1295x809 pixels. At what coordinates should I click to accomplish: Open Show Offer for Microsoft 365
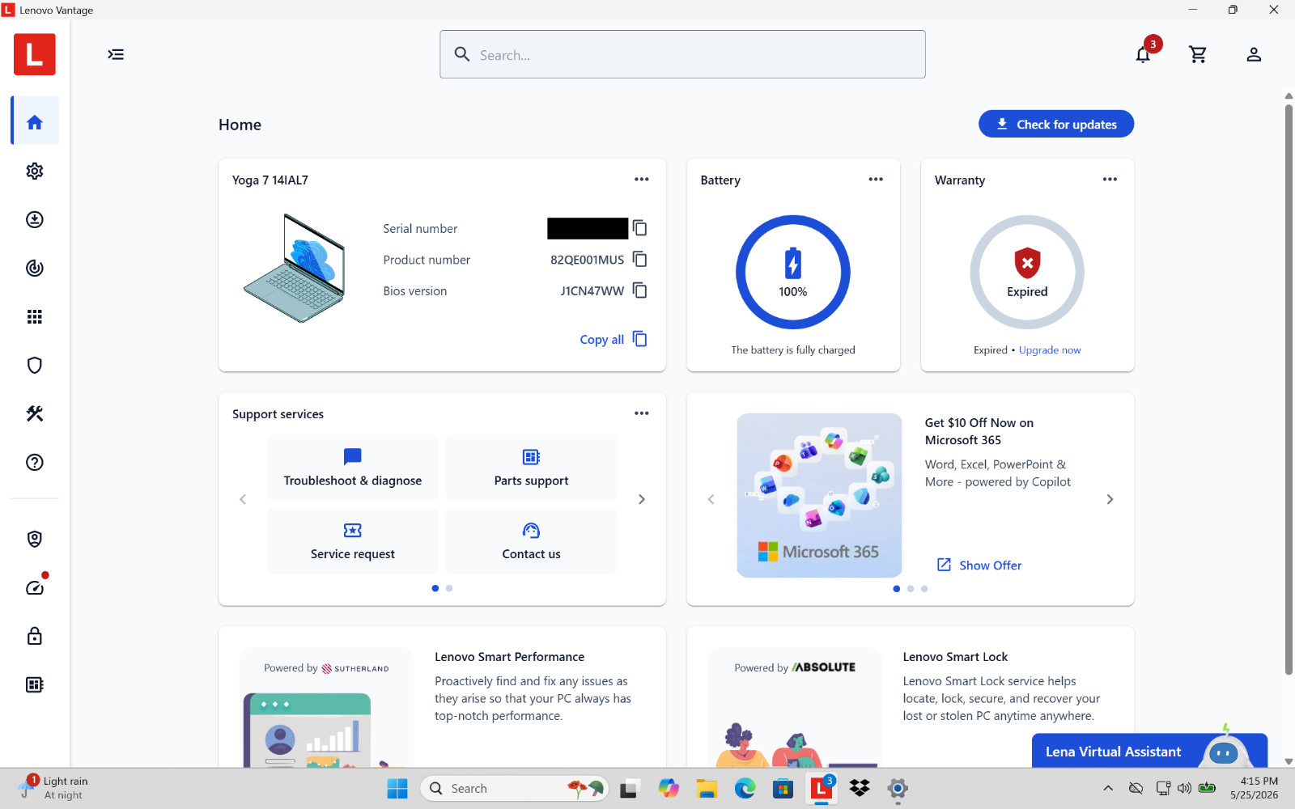pyautogui.click(x=979, y=565)
